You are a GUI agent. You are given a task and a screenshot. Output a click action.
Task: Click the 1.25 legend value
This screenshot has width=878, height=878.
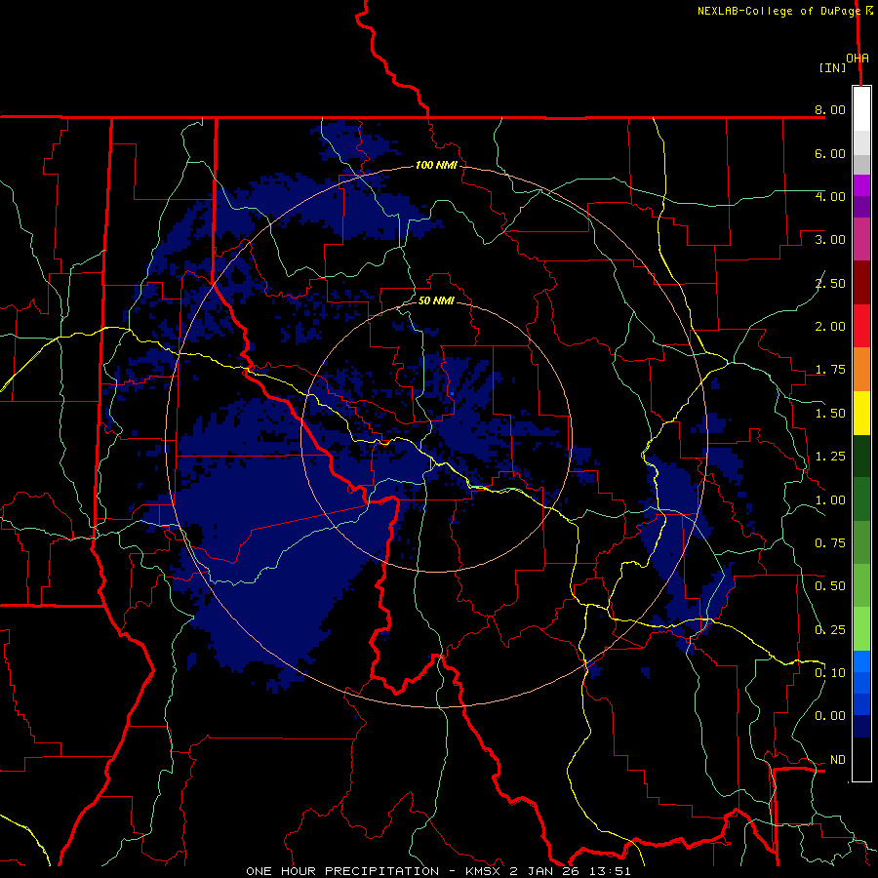tap(830, 457)
